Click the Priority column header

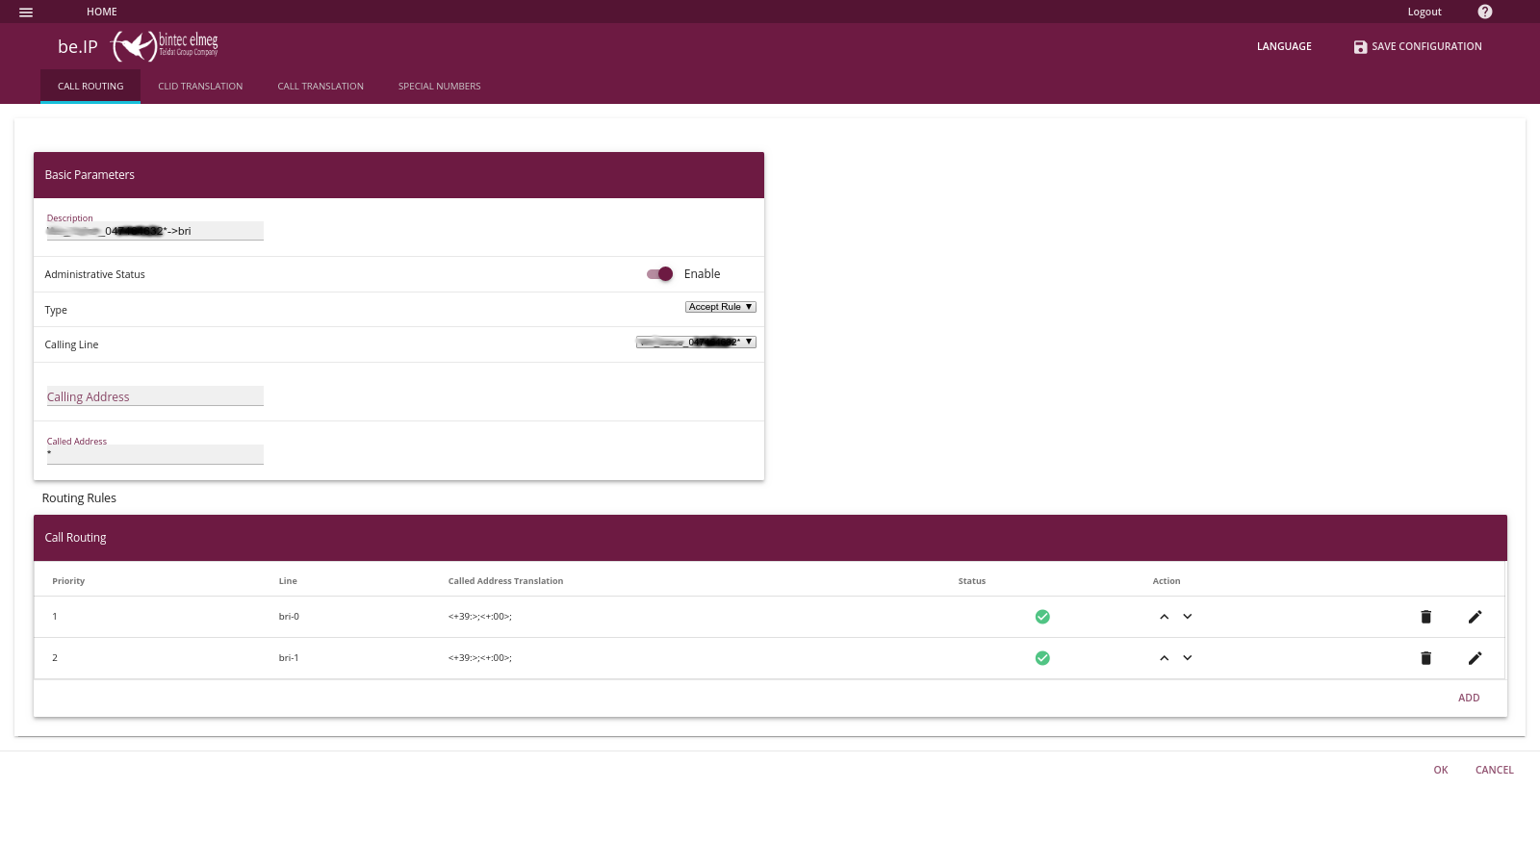68,581
